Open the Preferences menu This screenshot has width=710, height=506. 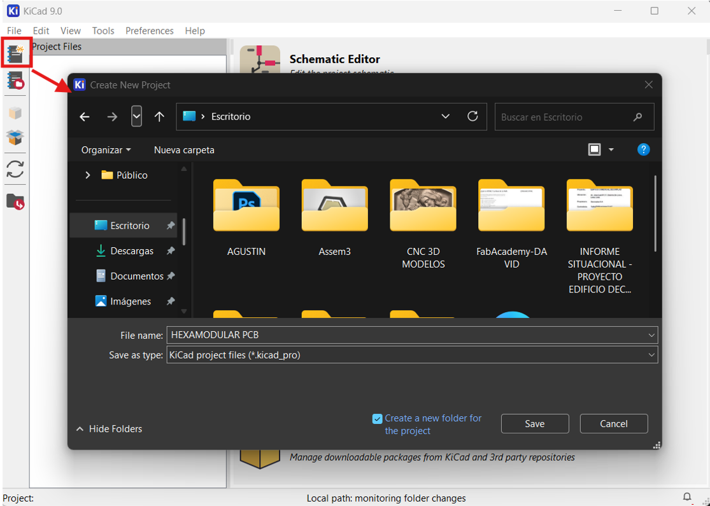(x=150, y=31)
